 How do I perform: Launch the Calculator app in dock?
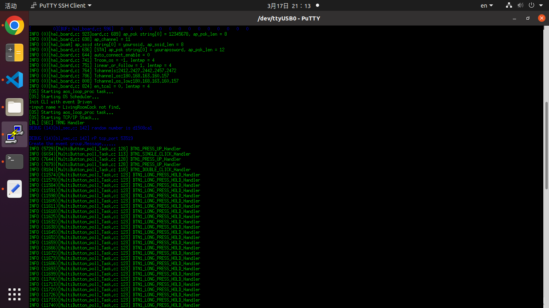[x=14, y=53]
